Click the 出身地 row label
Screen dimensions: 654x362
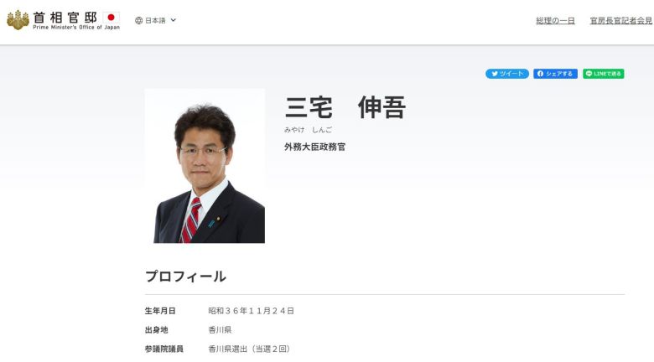[156, 329]
